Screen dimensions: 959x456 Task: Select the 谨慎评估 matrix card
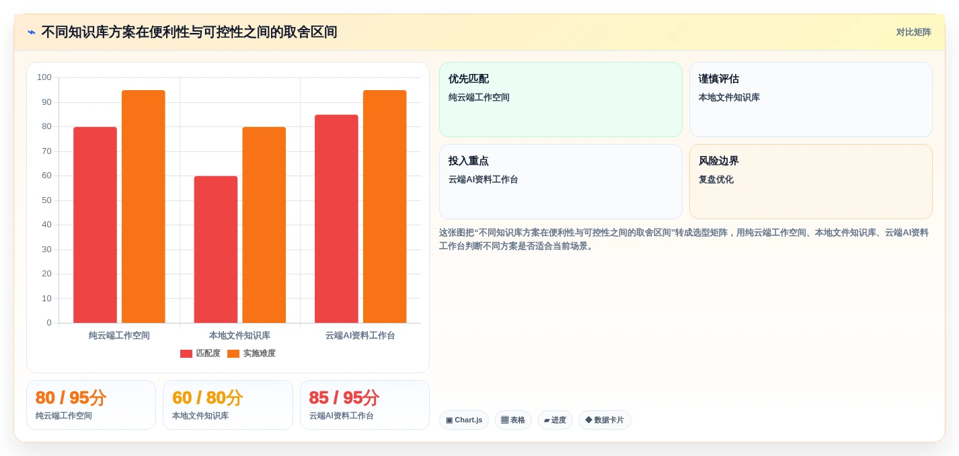click(811, 100)
